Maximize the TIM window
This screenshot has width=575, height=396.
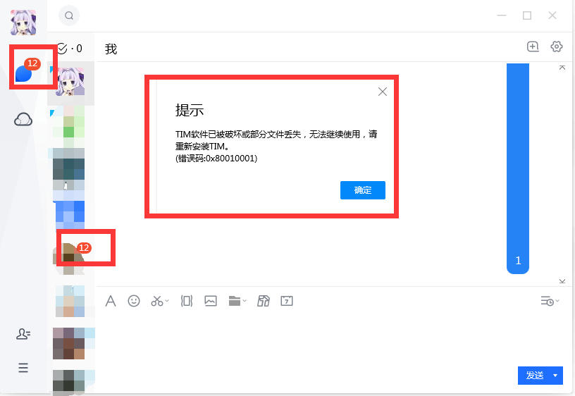(x=527, y=16)
